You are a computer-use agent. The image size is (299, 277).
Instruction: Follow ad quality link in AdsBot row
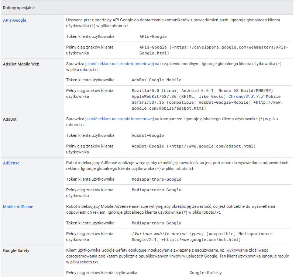point(119,119)
